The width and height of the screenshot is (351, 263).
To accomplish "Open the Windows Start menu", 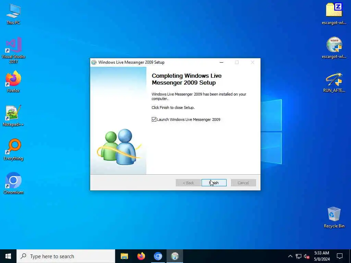I will (x=8, y=256).
